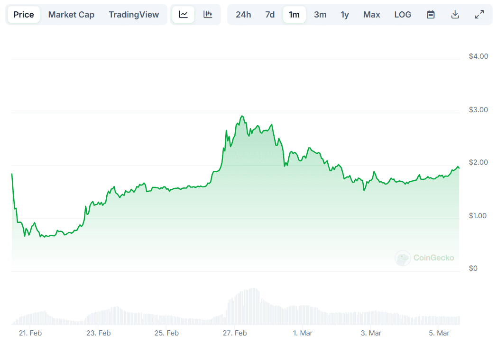
Task: Select the 24h time range
Action: pos(243,15)
